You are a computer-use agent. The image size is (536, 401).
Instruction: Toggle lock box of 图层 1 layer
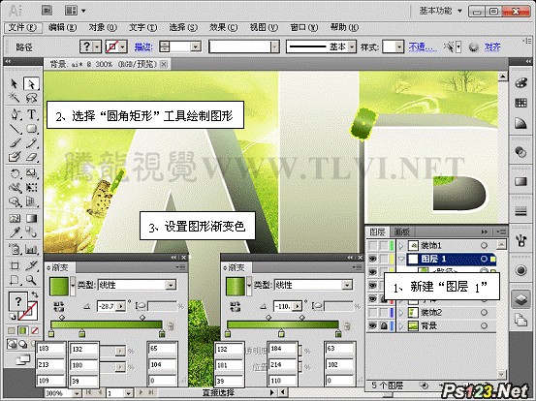pyautogui.click(x=384, y=260)
